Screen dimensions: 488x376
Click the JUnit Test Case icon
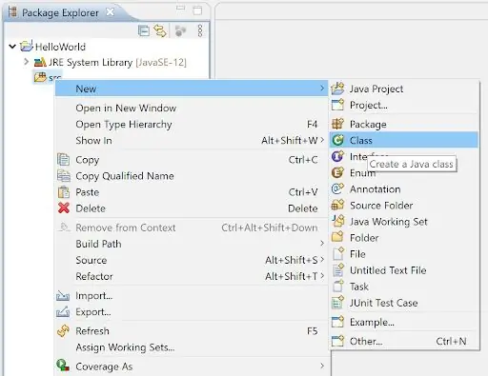point(337,303)
